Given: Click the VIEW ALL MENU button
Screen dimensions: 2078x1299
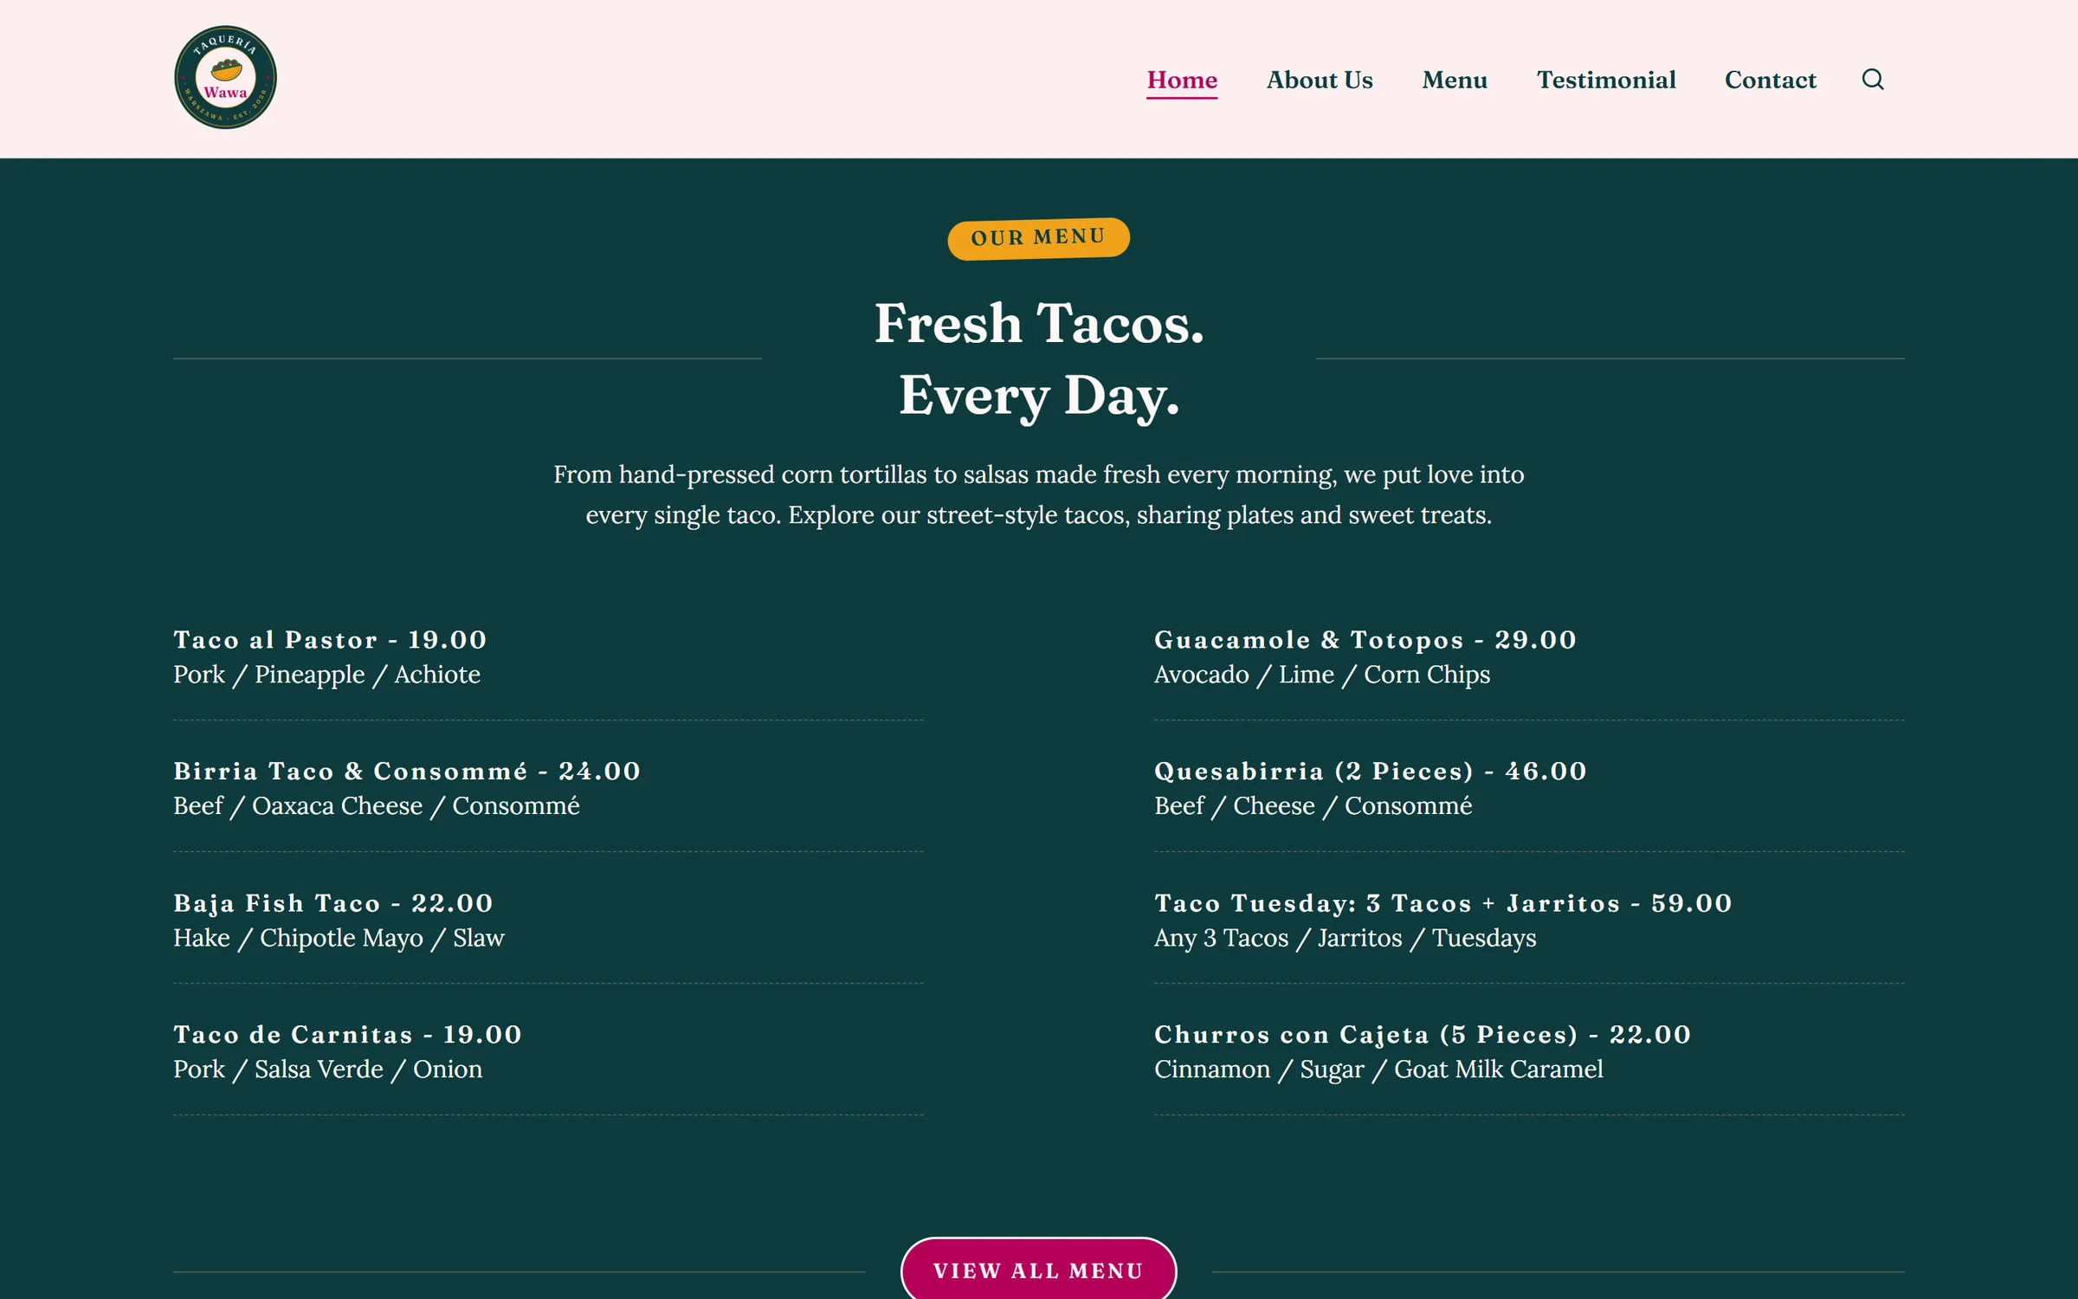Looking at the screenshot, I should (1038, 1270).
